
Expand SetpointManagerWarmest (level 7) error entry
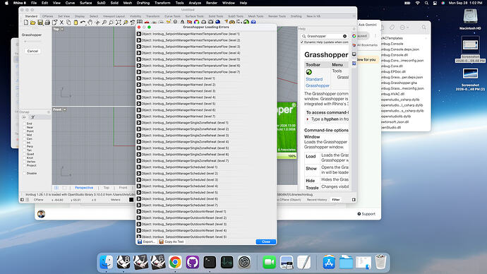[x=139, y=117]
